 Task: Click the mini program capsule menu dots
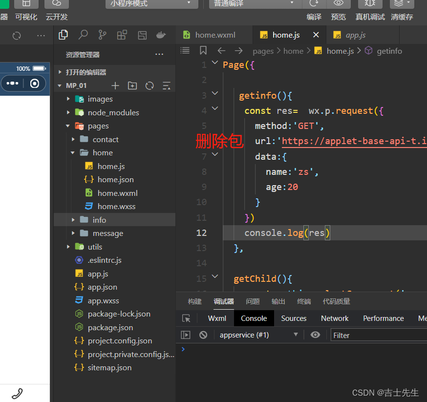pos(13,84)
